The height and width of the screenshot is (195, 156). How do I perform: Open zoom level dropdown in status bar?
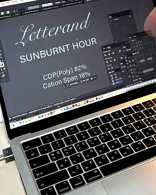[17, 120]
